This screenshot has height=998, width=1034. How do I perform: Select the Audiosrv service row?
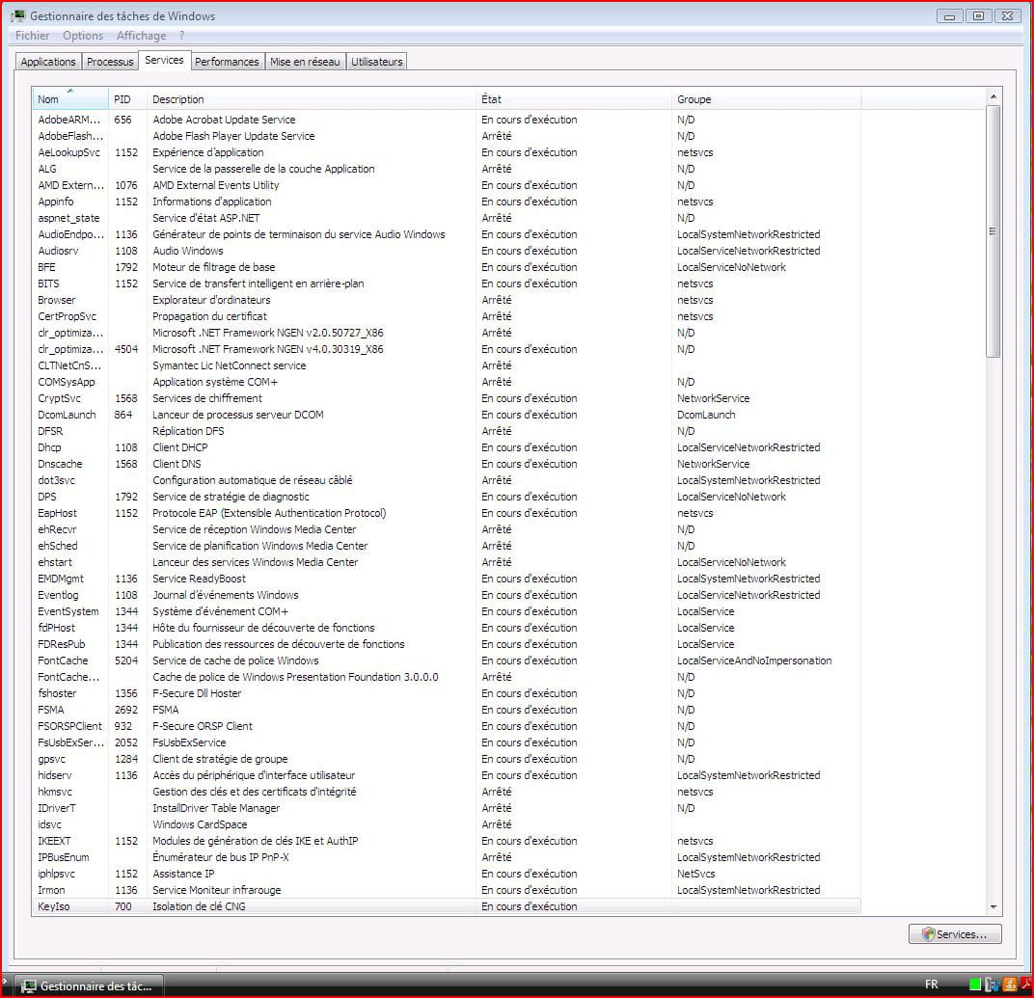coord(446,251)
